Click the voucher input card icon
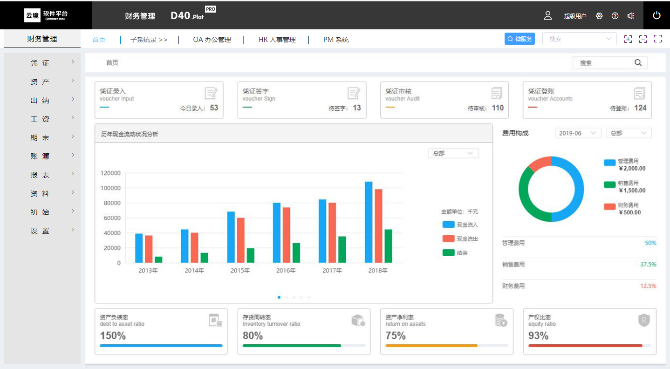This screenshot has width=670, height=369. [x=211, y=94]
